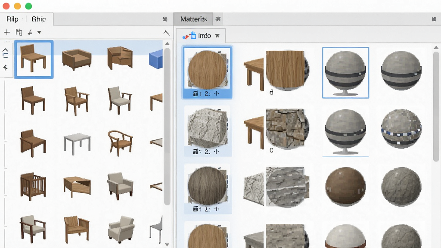The height and width of the screenshot is (248, 441).
Task: Switch to the Rilp tab
Action: (12, 19)
